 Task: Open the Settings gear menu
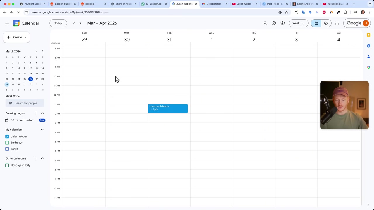(x=283, y=23)
